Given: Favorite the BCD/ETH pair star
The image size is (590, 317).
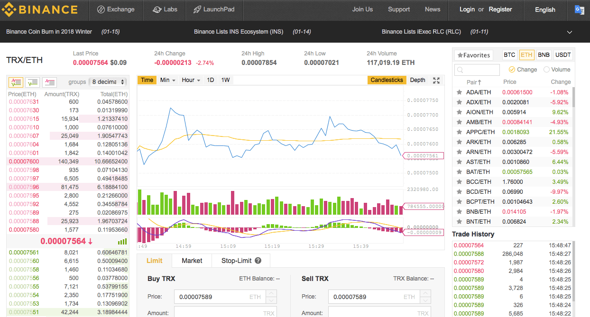Looking at the screenshot, I should click(x=459, y=192).
